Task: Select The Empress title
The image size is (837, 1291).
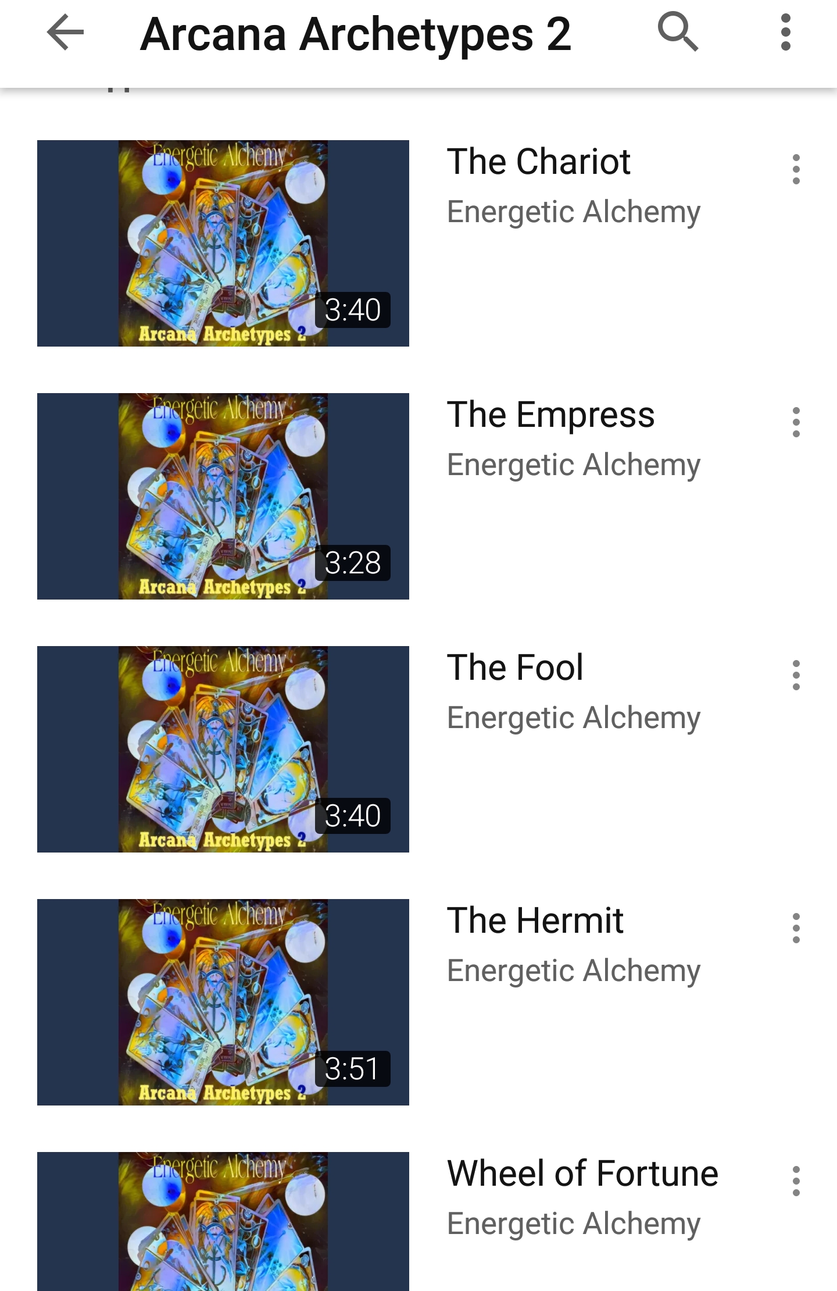Action: coord(550,415)
